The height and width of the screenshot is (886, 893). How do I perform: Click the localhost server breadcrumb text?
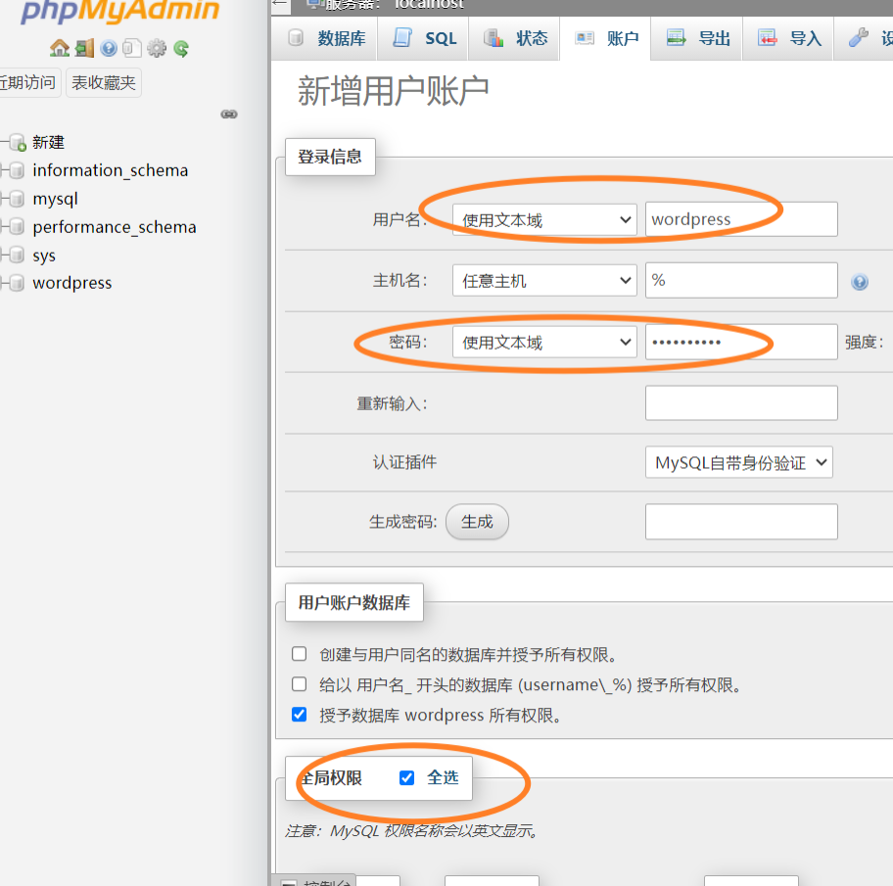[x=430, y=5]
